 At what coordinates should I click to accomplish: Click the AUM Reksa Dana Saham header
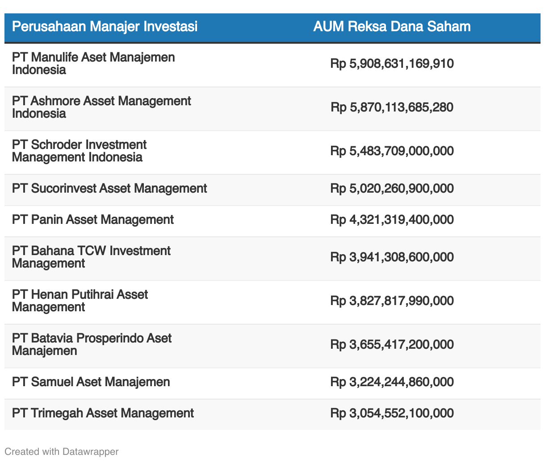[x=392, y=27]
